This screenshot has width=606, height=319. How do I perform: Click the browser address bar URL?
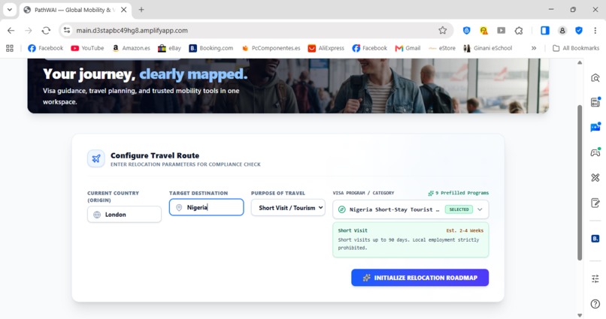[132, 31]
